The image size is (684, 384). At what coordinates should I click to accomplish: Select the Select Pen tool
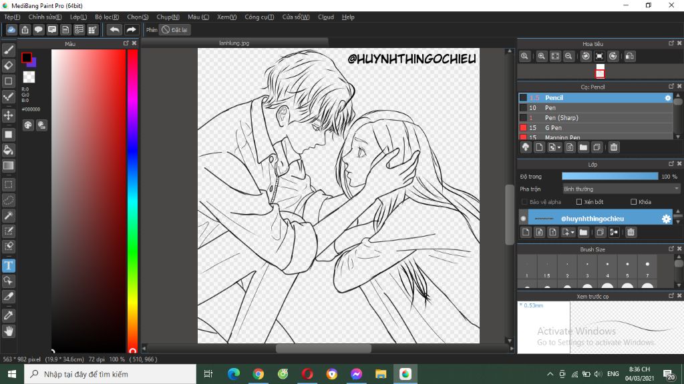[x=8, y=231]
